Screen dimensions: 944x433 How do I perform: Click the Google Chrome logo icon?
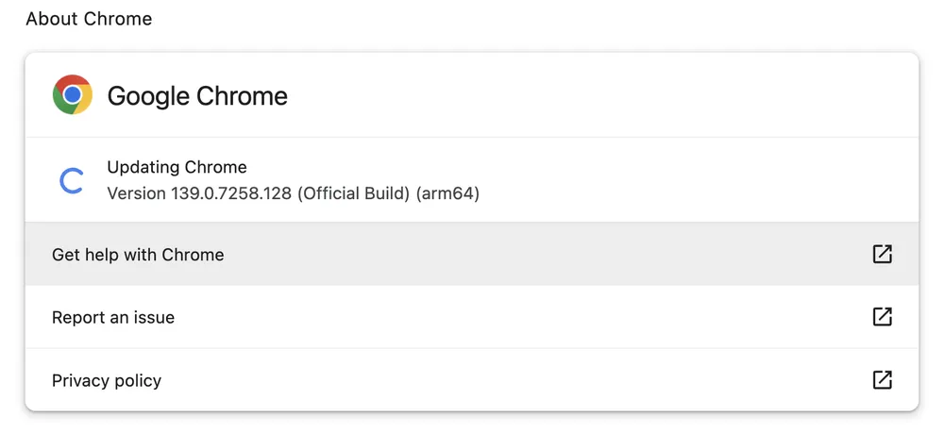point(73,94)
